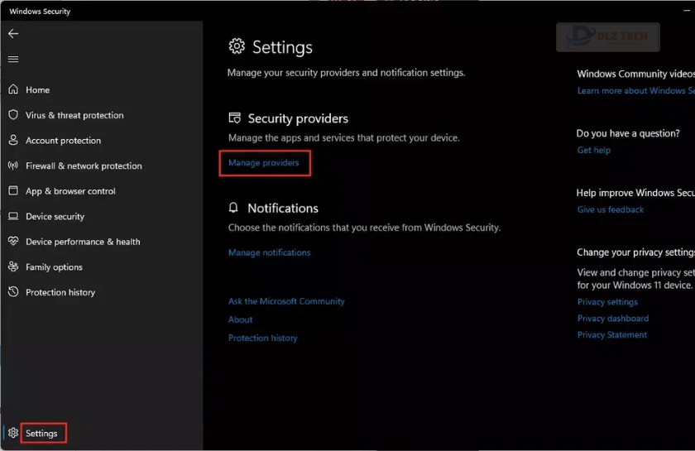Open the About link
Viewport: 695px width, 451px height.
(240, 319)
